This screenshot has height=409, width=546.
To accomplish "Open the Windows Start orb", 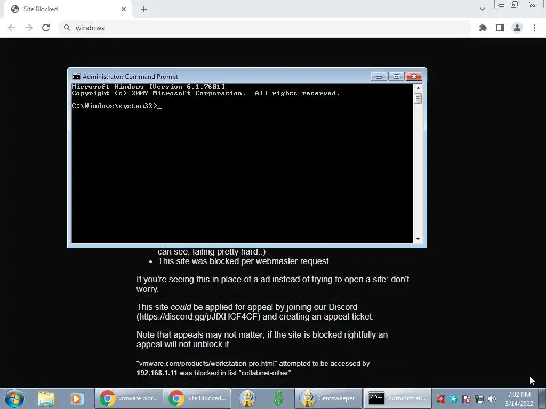I will (14, 398).
